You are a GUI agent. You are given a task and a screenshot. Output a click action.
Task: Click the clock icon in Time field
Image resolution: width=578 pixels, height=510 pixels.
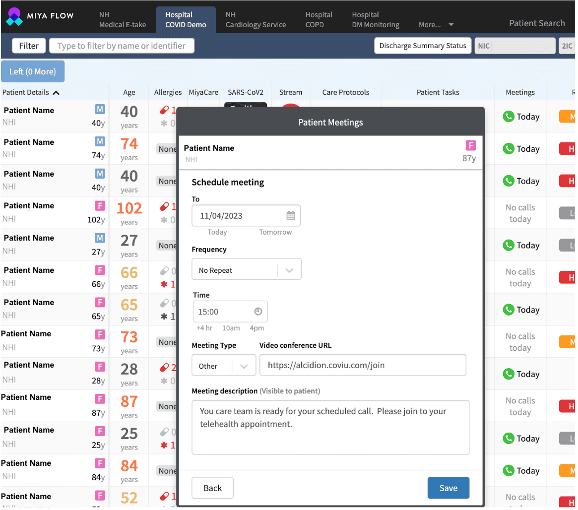coord(258,312)
